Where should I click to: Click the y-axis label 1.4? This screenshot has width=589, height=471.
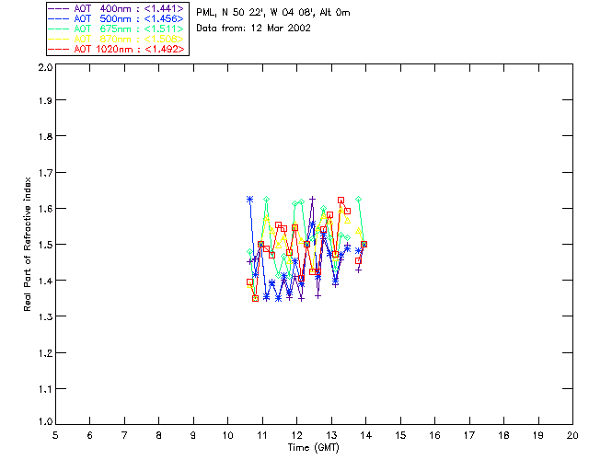click(x=45, y=281)
